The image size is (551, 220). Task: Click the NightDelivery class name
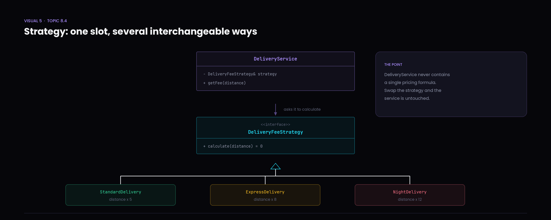point(410,192)
